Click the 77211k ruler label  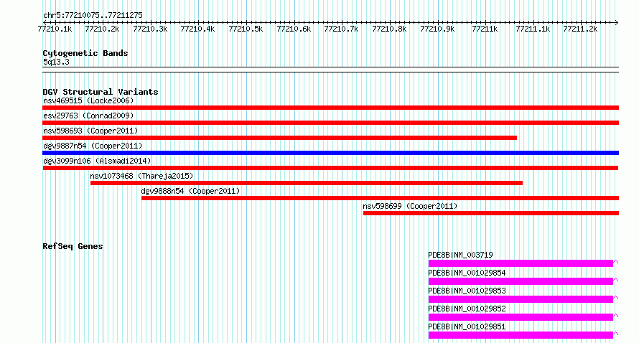tap(485, 29)
